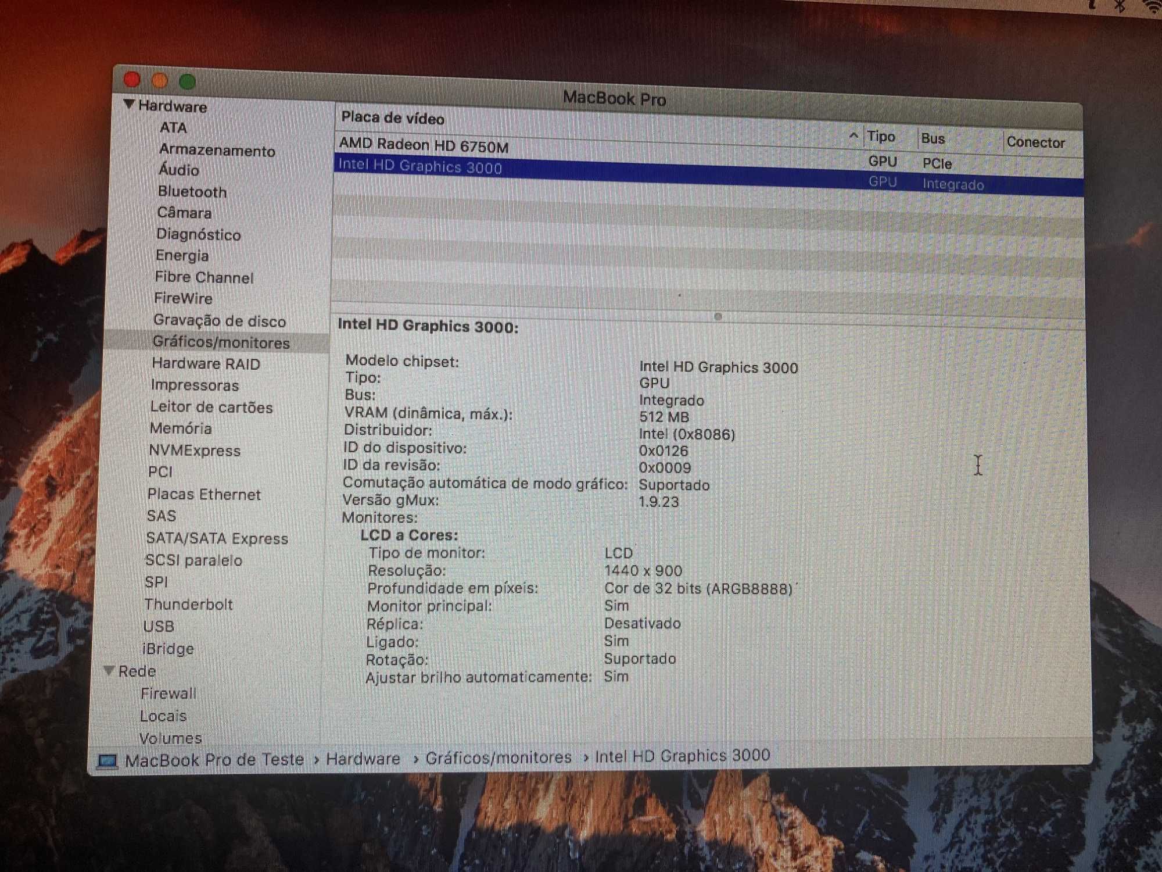The width and height of the screenshot is (1162, 872).
Task: Click the Integrado bus cell of Intel row
Action: (953, 184)
